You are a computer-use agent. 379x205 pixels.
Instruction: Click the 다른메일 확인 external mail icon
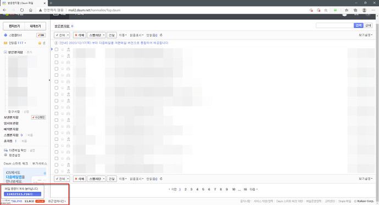pos(5,150)
